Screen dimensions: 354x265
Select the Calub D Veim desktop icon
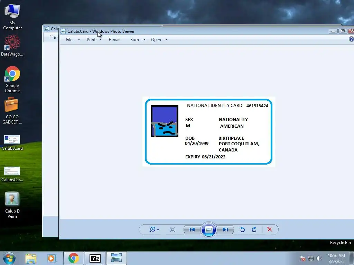point(12,205)
